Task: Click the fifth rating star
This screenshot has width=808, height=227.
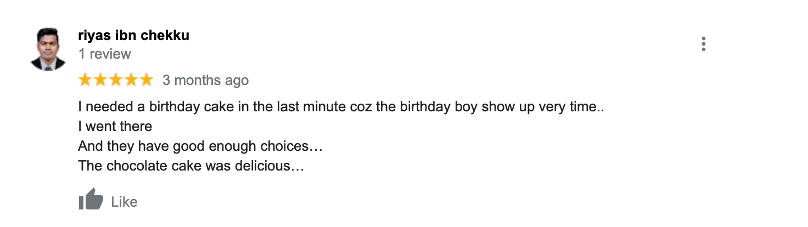Action: 146,81
